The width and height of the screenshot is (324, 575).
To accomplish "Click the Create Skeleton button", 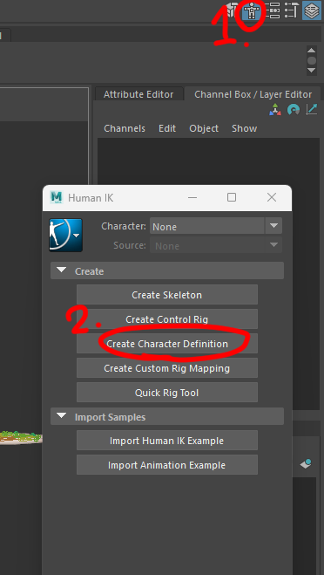I will [167, 295].
